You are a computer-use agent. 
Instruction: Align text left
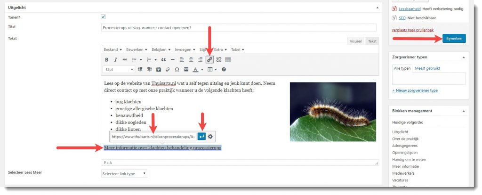pyautogui.click(x=182, y=60)
